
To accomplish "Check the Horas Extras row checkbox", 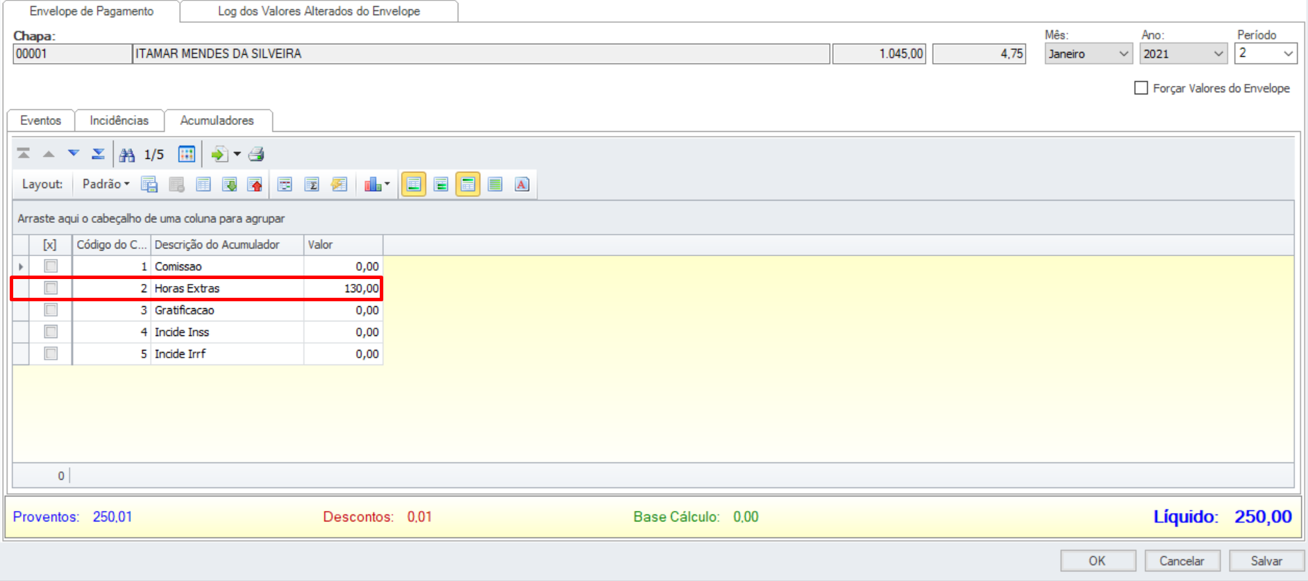I will (51, 288).
